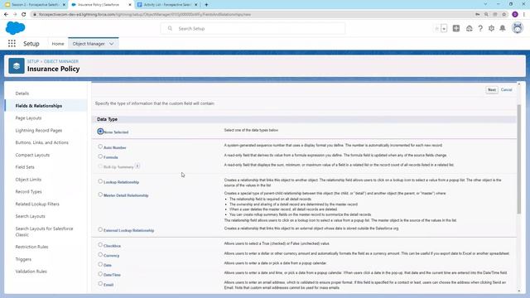This screenshot has height=298, width=530.
Task: Open the Favorites list dropdown arrow
Action: (x=444, y=29)
